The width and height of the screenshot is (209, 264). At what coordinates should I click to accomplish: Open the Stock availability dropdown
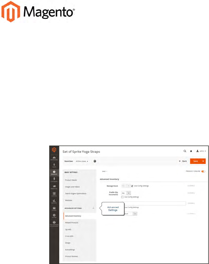point(131,214)
